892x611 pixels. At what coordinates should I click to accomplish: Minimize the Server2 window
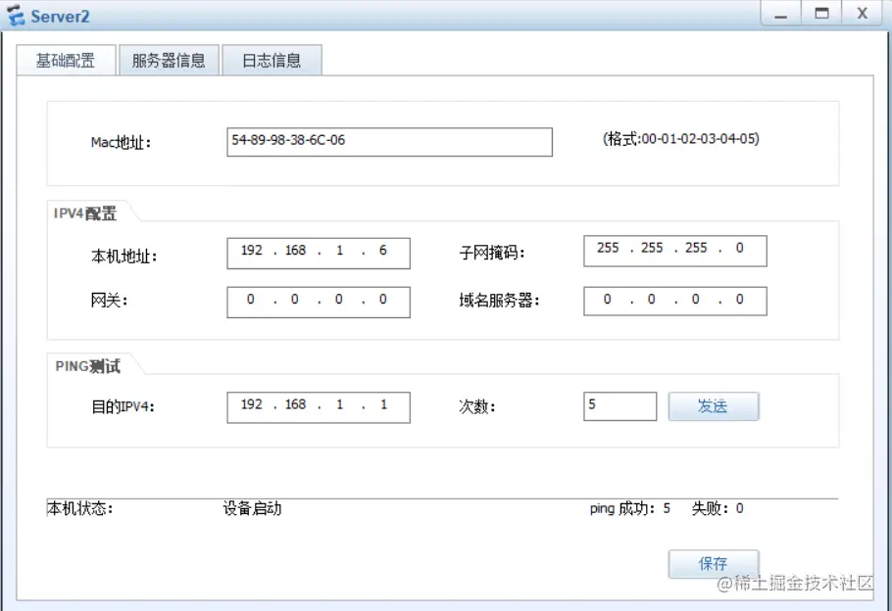780,14
